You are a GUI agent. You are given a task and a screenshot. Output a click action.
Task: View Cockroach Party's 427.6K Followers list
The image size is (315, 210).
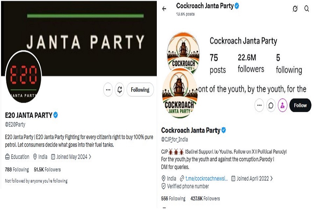[205, 198]
